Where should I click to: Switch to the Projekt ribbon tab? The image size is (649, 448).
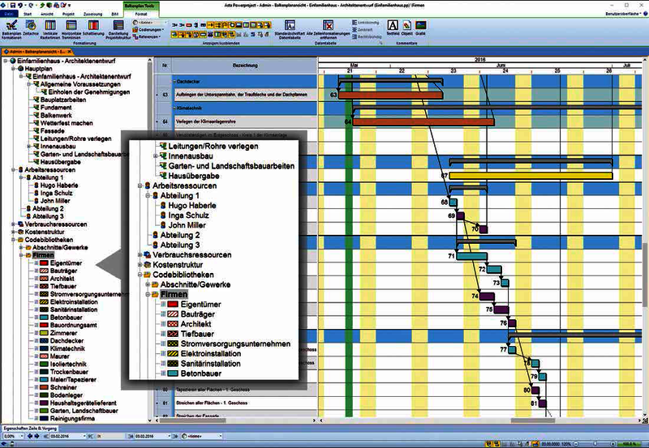(68, 14)
